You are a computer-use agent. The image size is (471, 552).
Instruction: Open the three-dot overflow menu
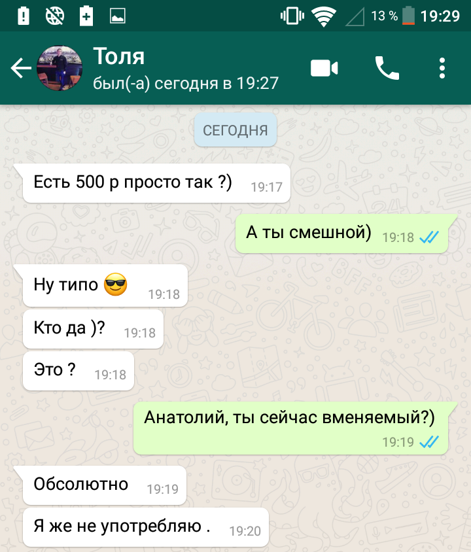click(442, 68)
